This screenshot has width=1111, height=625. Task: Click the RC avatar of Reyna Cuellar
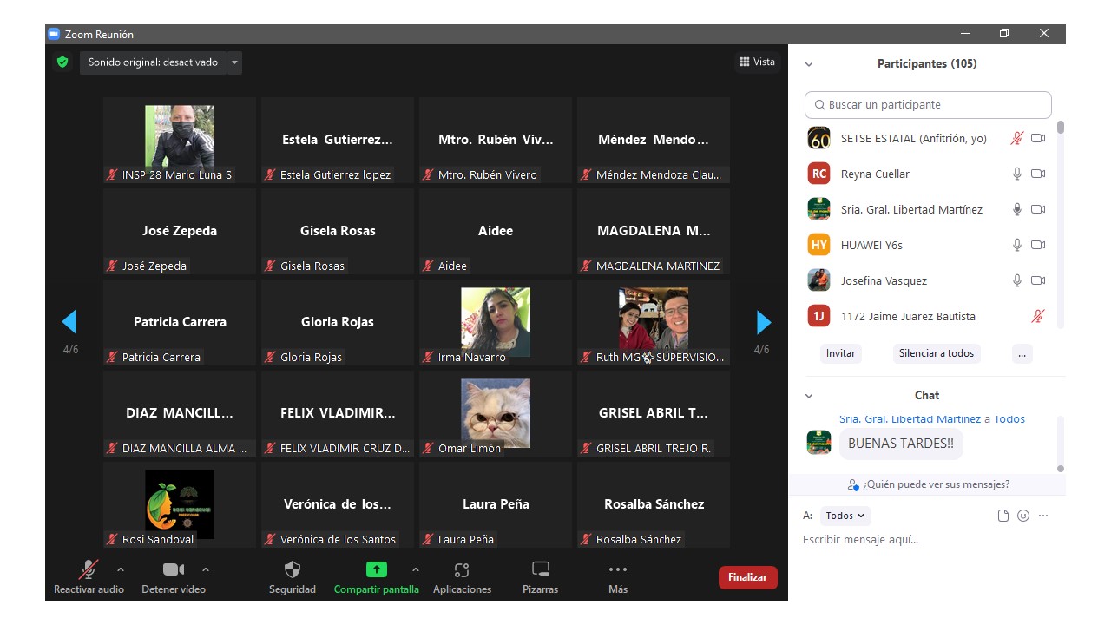[x=818, y=174]
